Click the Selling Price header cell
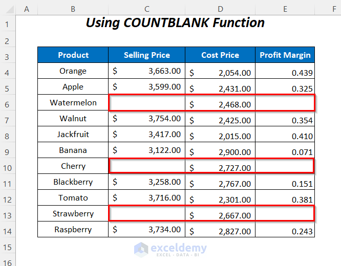The width and height of the screenshot is (341, 266). 147,55
